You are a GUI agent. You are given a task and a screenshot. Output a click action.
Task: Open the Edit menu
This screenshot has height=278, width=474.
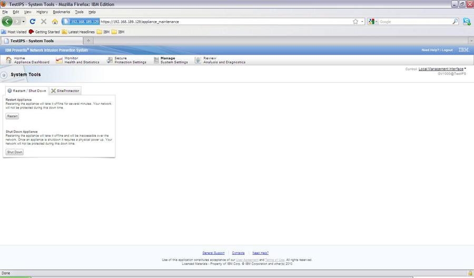click(16, 12)
